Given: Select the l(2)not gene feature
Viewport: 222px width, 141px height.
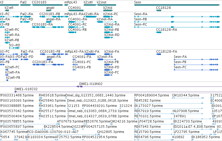Looking at the screenshot, I should click(106, 5).
